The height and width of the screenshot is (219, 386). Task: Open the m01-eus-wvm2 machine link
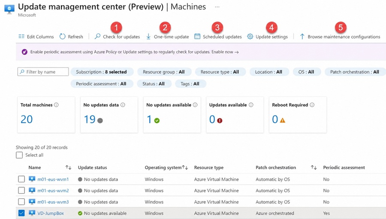coord(53,191)
